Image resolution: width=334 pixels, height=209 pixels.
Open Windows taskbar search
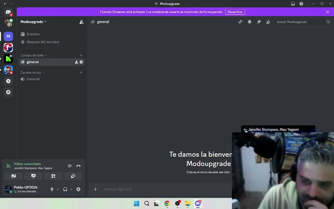pos(147,203)
